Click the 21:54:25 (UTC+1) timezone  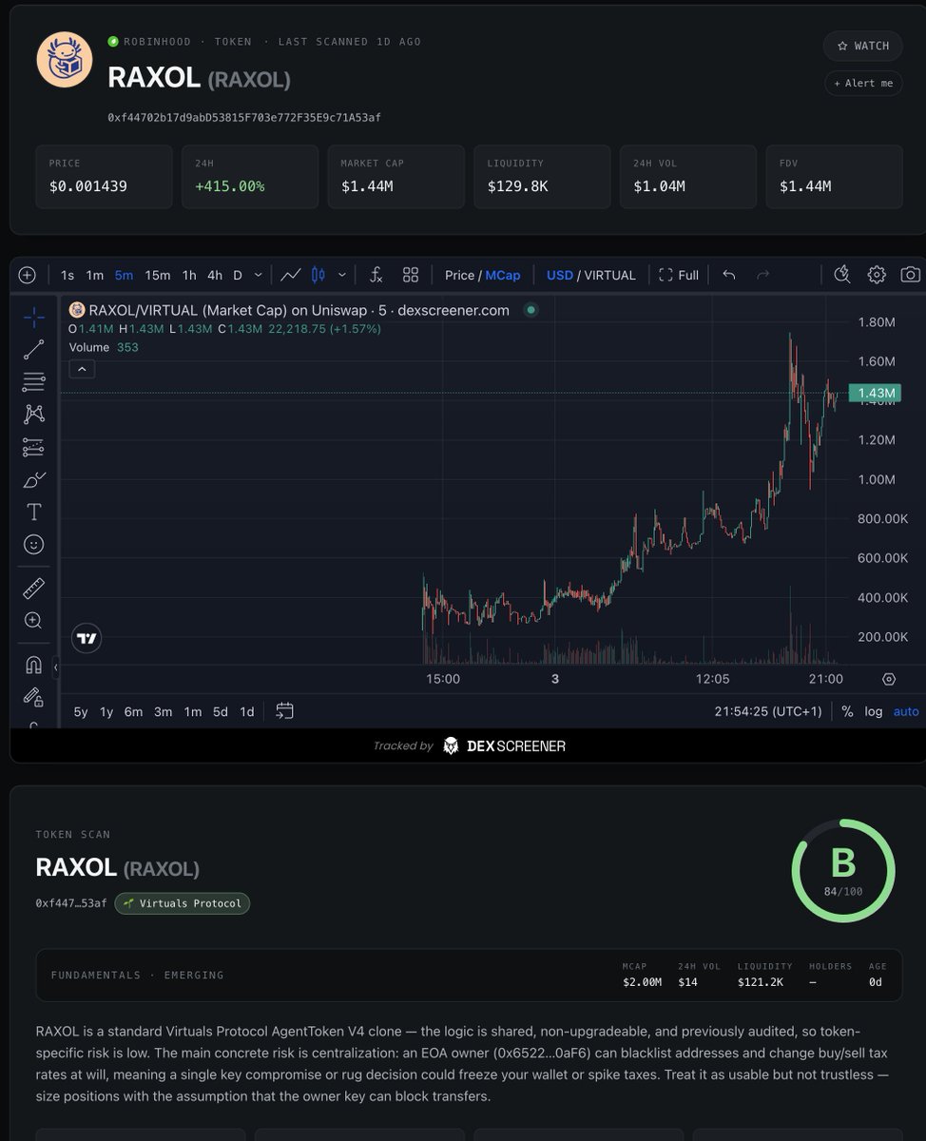pos(768,711)
